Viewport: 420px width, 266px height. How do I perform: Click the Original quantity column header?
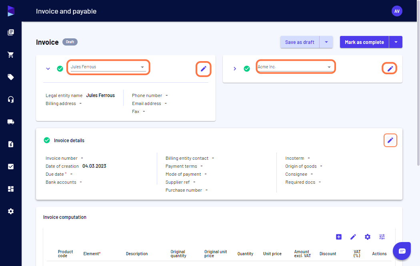click(x=178, y=254)
